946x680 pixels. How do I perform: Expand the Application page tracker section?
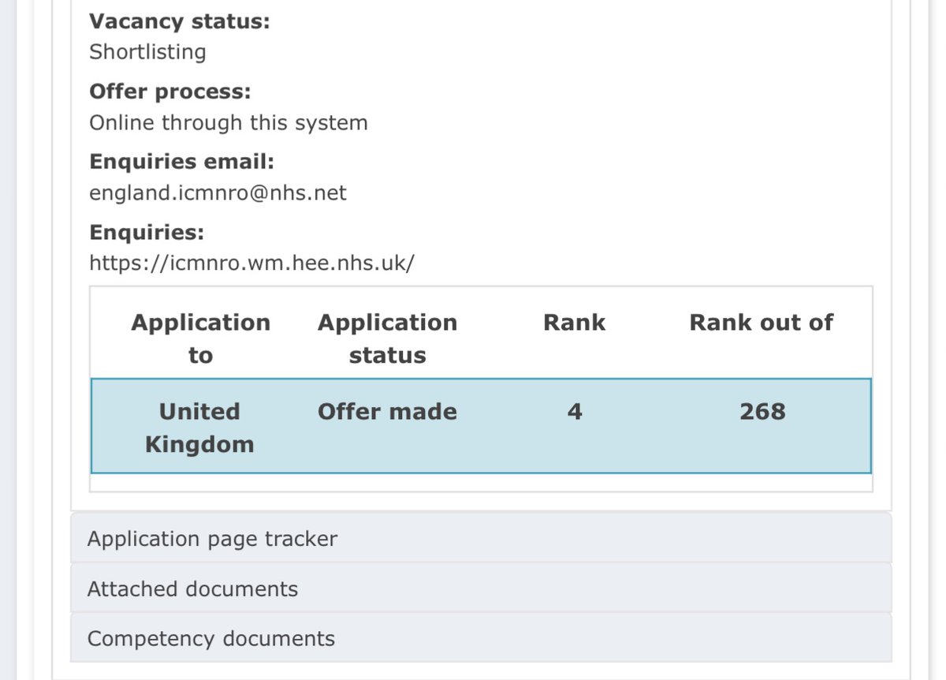point(481,539)
